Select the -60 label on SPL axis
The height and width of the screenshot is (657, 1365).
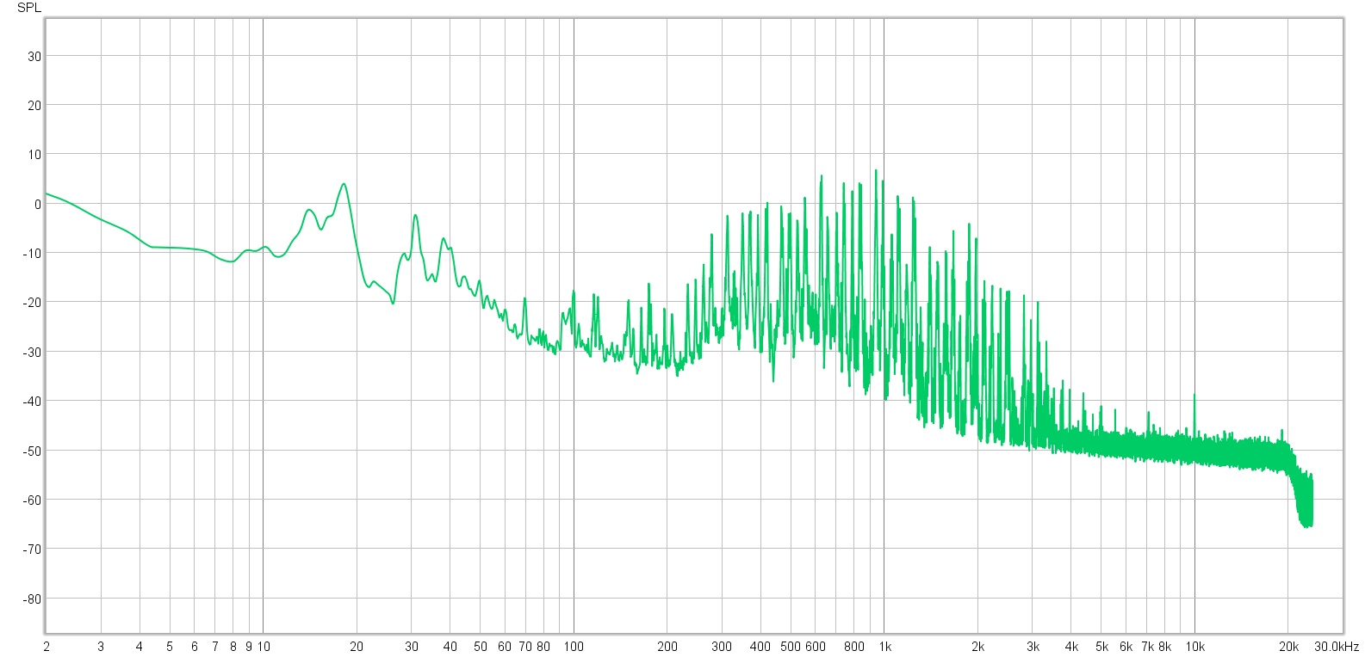(x=33, y=500)
